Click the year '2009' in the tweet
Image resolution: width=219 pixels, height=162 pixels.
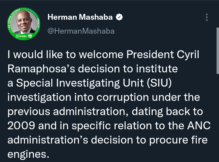click(x=21, y=126)
